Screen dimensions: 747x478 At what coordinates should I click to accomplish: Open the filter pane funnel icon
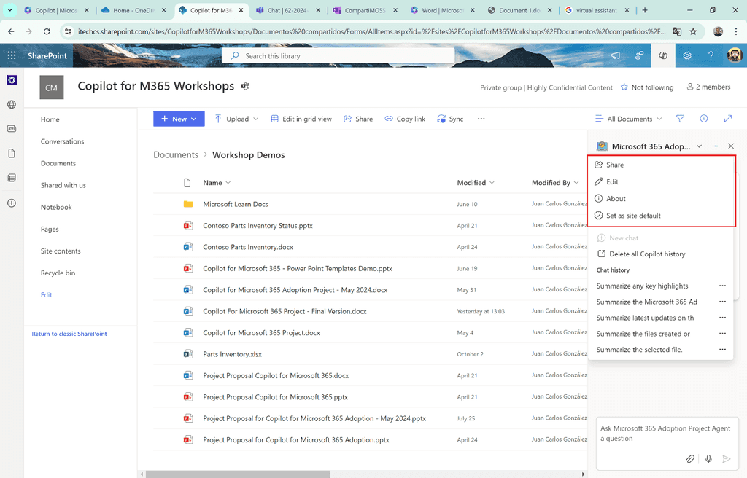(681, 119)
